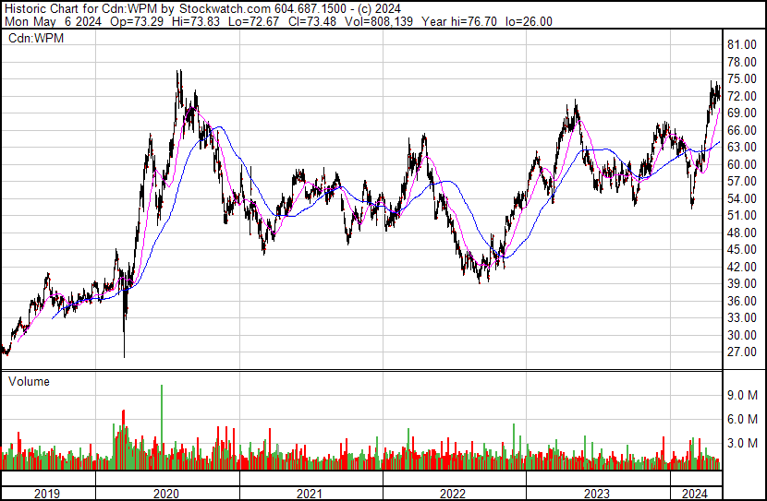Click the 81.00 price axis label
The width and height of the screenshot is (767, 501).
click(x=742, y=45)
